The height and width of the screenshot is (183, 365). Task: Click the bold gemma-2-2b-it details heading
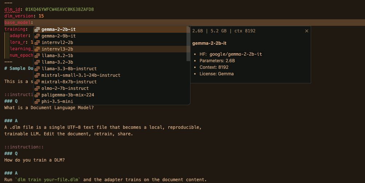click(x=209, y=43)
